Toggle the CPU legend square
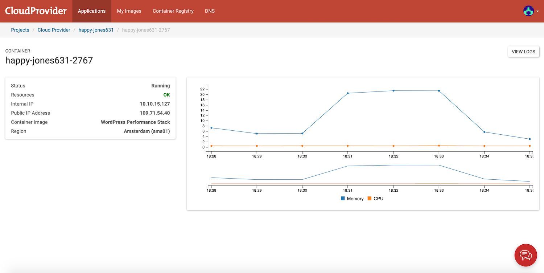This screenshot has width=544, height=273. 369,199
